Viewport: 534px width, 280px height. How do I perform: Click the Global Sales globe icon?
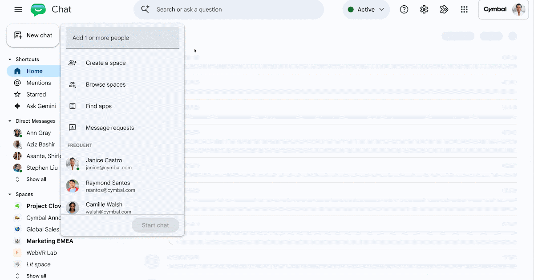[17, 229]
